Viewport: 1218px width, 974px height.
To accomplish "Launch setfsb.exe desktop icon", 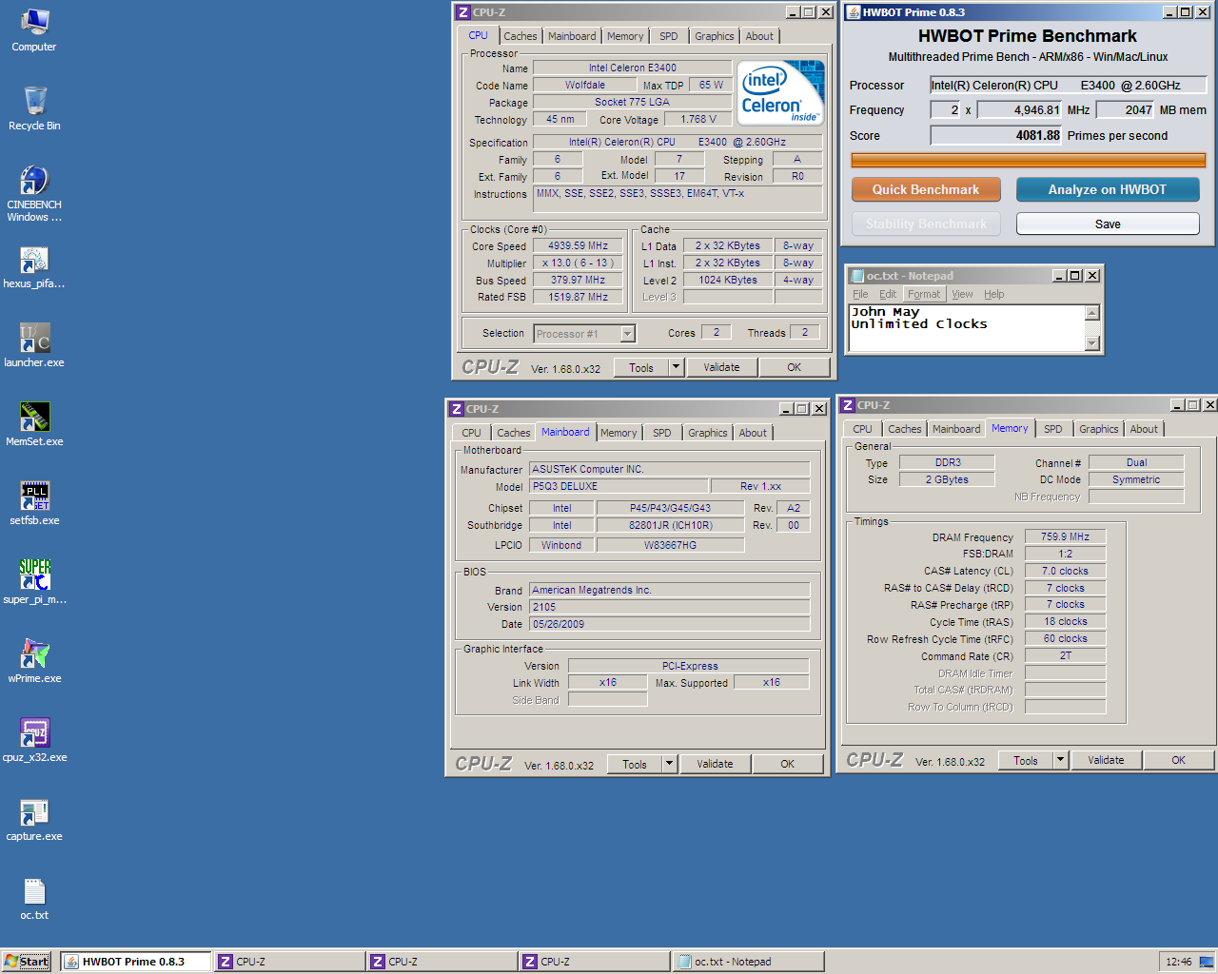I will click(34, 503).
